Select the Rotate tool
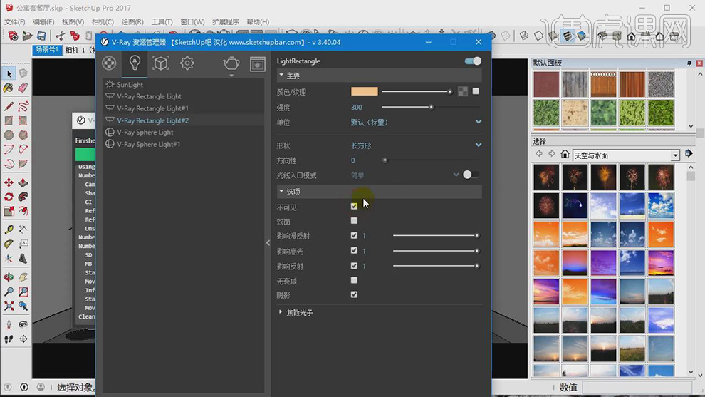This screenshot has width=705, height=397. coord(9,197)
